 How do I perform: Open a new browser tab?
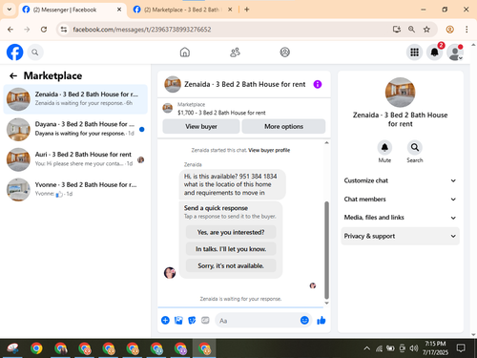(247, 10)
